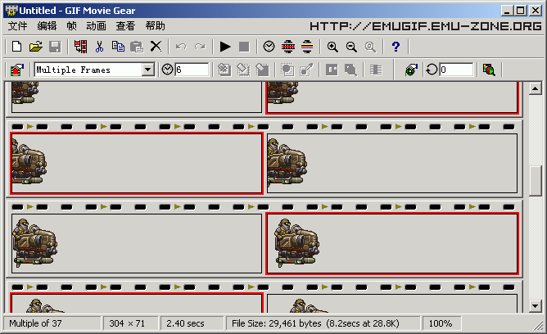Click 'File Size: 29,461 bytes' status entry

(x=277, y=323)
